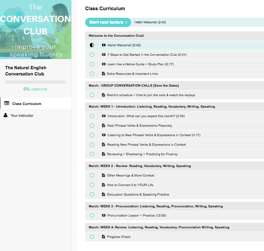Open Class Curriculum in the sidebar
The width and height of the screenshot is (264, 251).
27,104
